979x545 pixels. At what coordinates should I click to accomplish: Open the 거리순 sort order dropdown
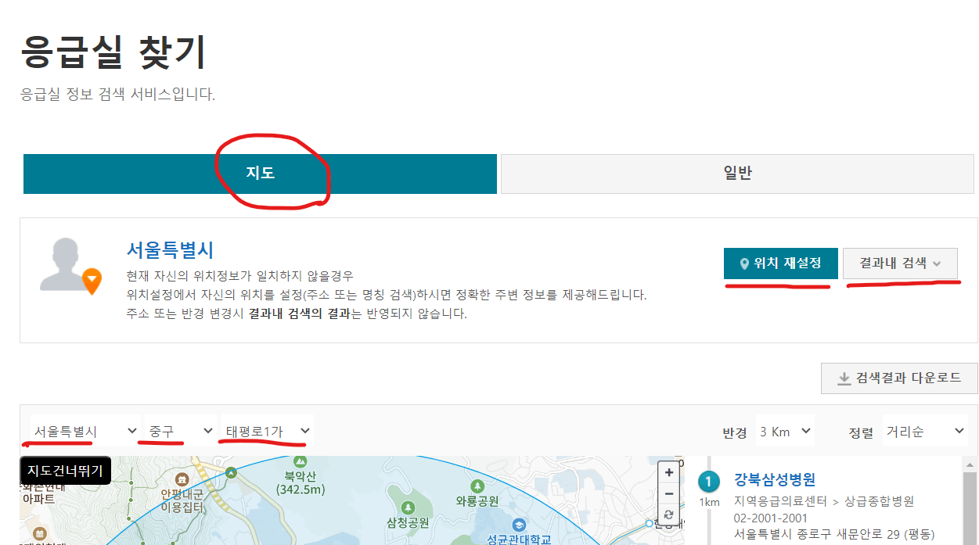tap(925, 429)
